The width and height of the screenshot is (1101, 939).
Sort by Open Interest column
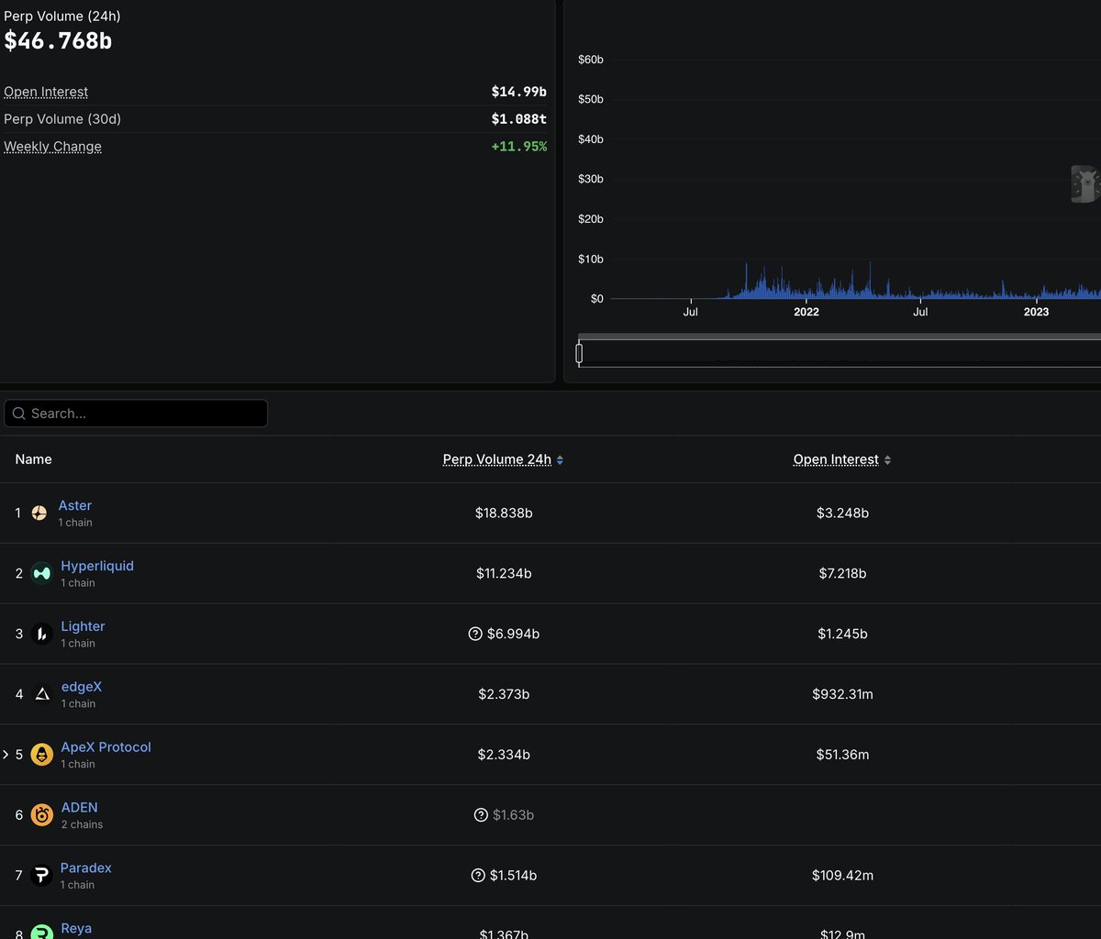842,459
